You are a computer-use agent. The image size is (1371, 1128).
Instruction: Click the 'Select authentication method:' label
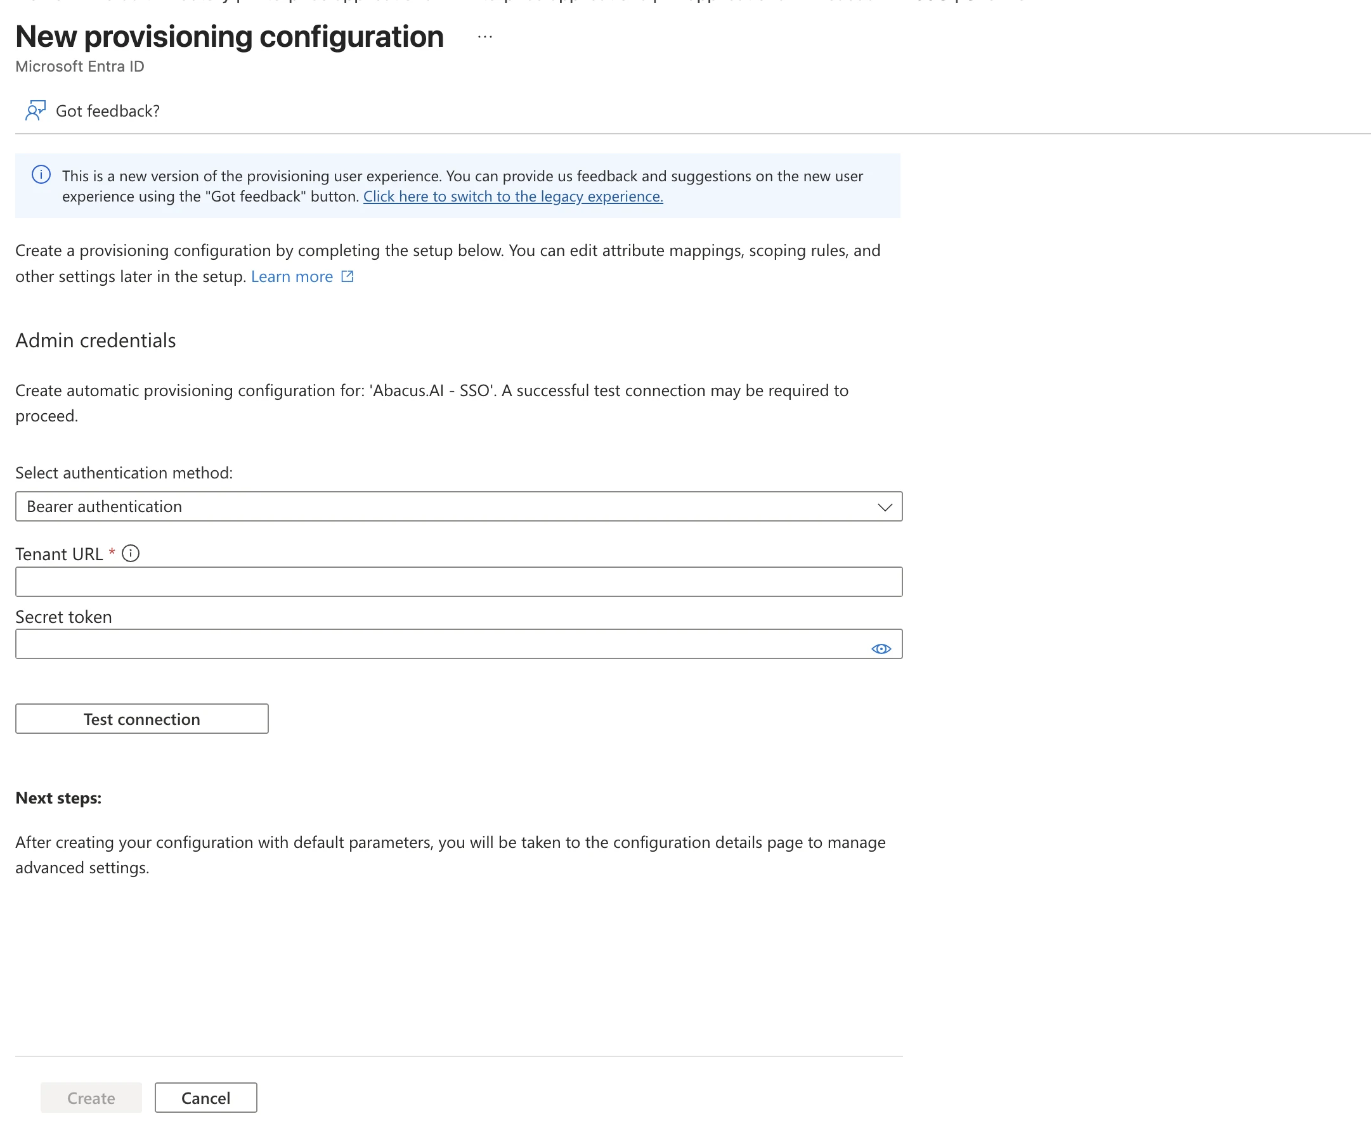click(124, 472)
